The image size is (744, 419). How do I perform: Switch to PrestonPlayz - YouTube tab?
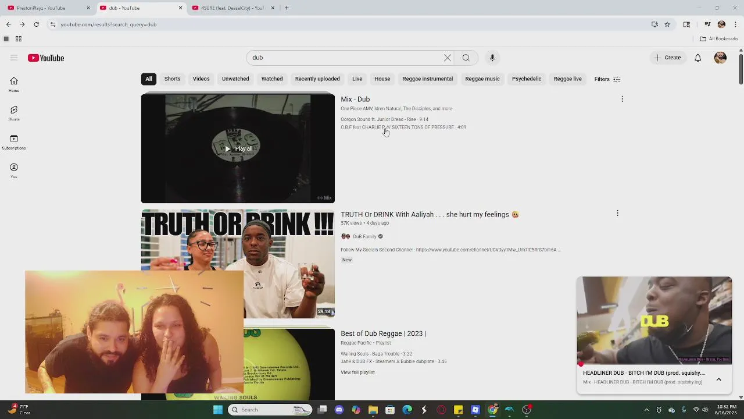(48, 8)
